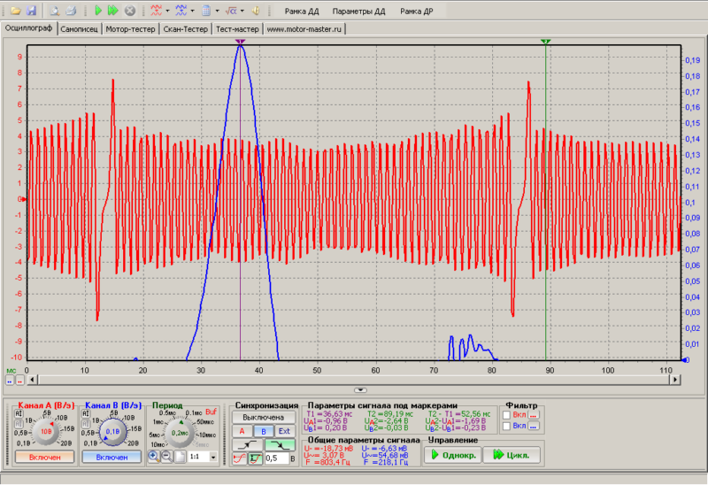708x485 pixels.
Task: Open dropdown next to red waveform icon
Action: 167,11
